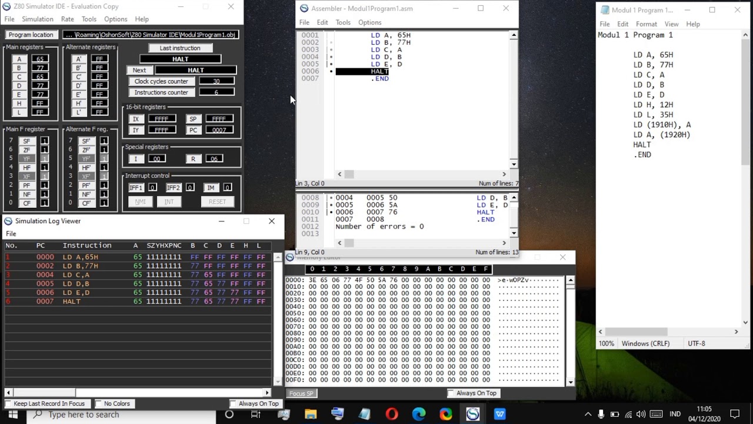Open the Options menu in Assembler window
Image resolution: width=753 pixels, height=424 pixels.
[370, 22]
